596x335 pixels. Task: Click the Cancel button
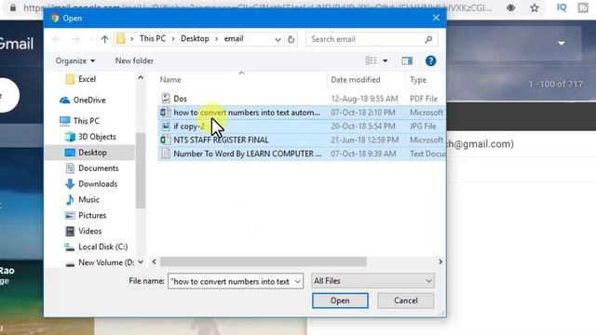click(406, 301)
